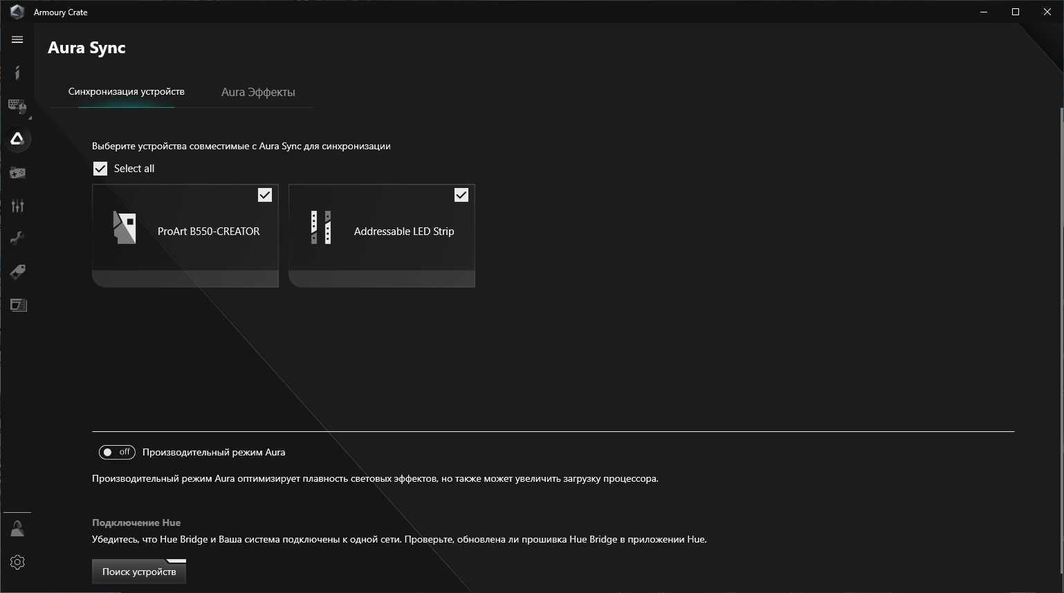
Task: Open the Featured deals tag icon
Action: click(x=17, y=272)
